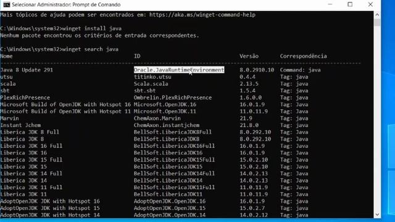This screenshot has width=395, height=222.
Task: Click the 'titinko.utsu' ID
Action: tap(152, 76)
